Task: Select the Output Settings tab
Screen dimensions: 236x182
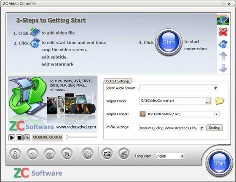Action: [118, 81]
